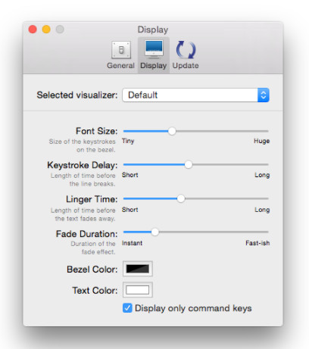Open the Text Color well
The width and height of the screenshot is (309, 349).
(138, 290)
